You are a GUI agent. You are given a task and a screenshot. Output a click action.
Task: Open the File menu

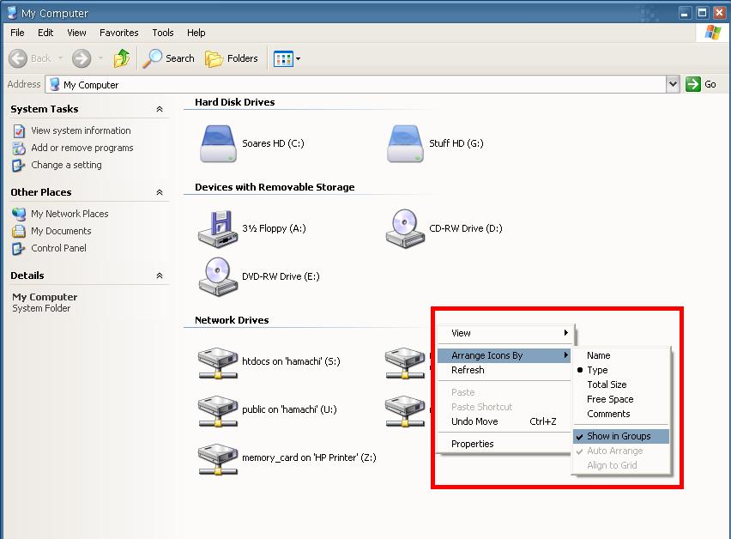17,33
